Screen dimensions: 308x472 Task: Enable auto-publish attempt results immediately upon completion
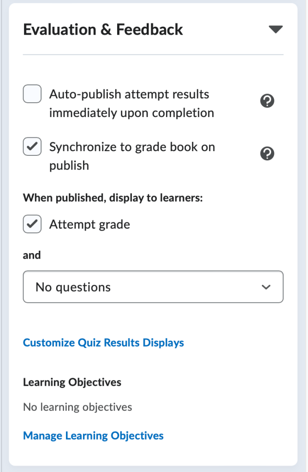click(32, 94)
